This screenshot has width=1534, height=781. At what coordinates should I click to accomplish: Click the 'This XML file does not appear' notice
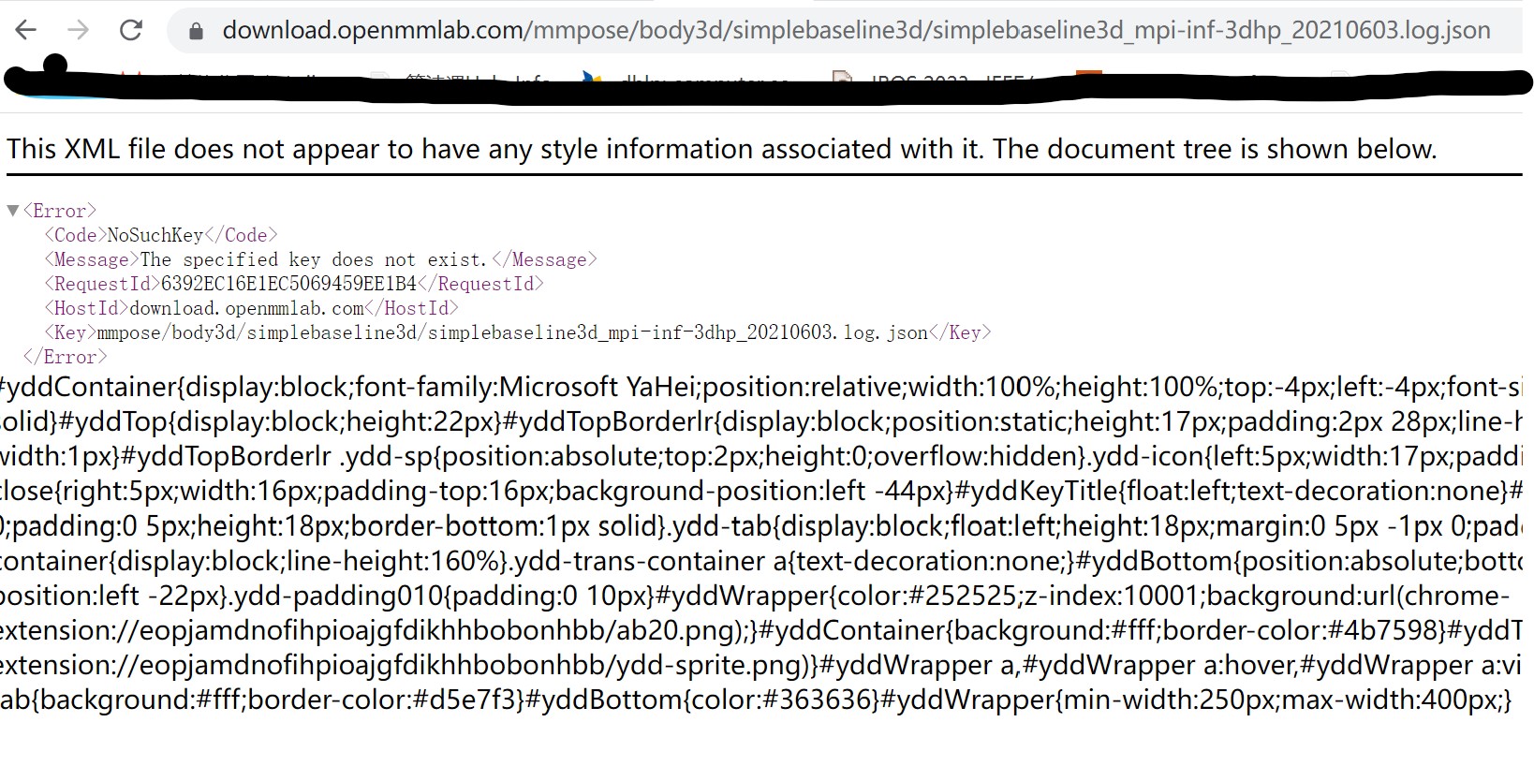click(721, 149)
